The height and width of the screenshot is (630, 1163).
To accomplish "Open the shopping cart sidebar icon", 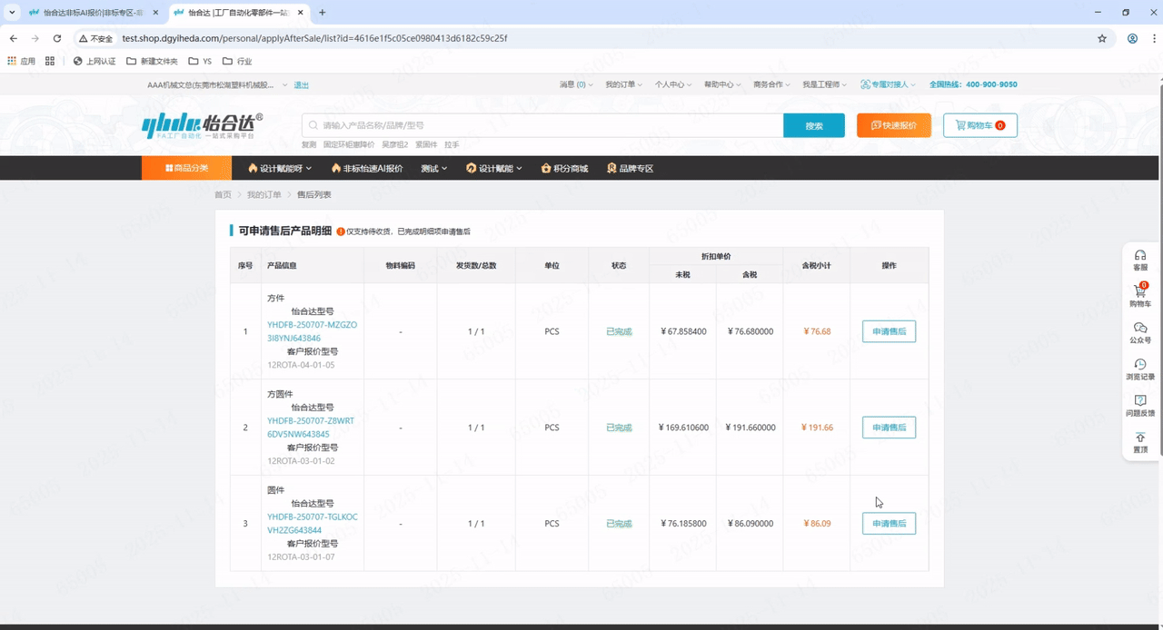I will pos(1140,292).
